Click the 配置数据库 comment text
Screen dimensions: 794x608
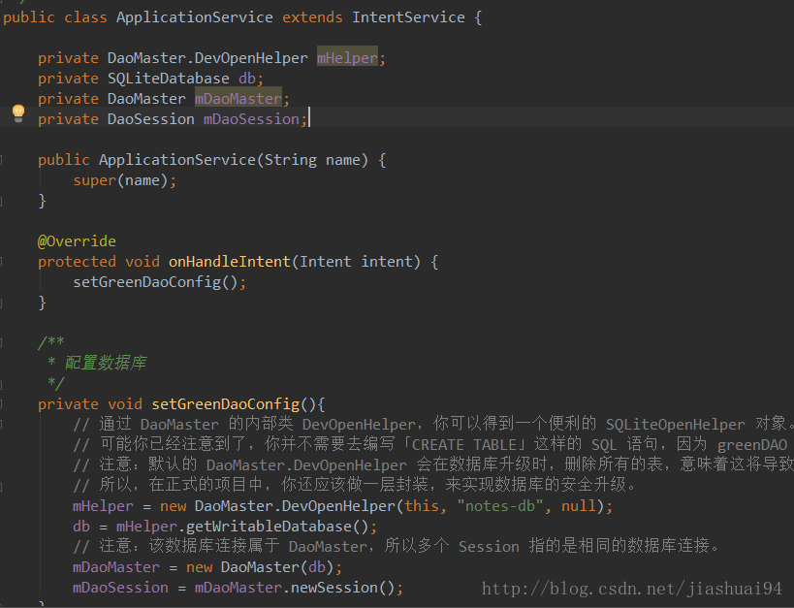coord(106,363)
